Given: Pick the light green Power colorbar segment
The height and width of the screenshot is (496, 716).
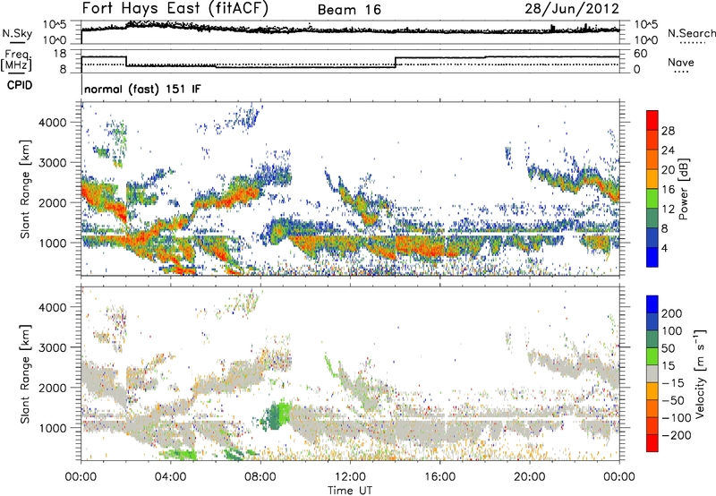Looking at the screenshot, I should [x=652, y=198].
